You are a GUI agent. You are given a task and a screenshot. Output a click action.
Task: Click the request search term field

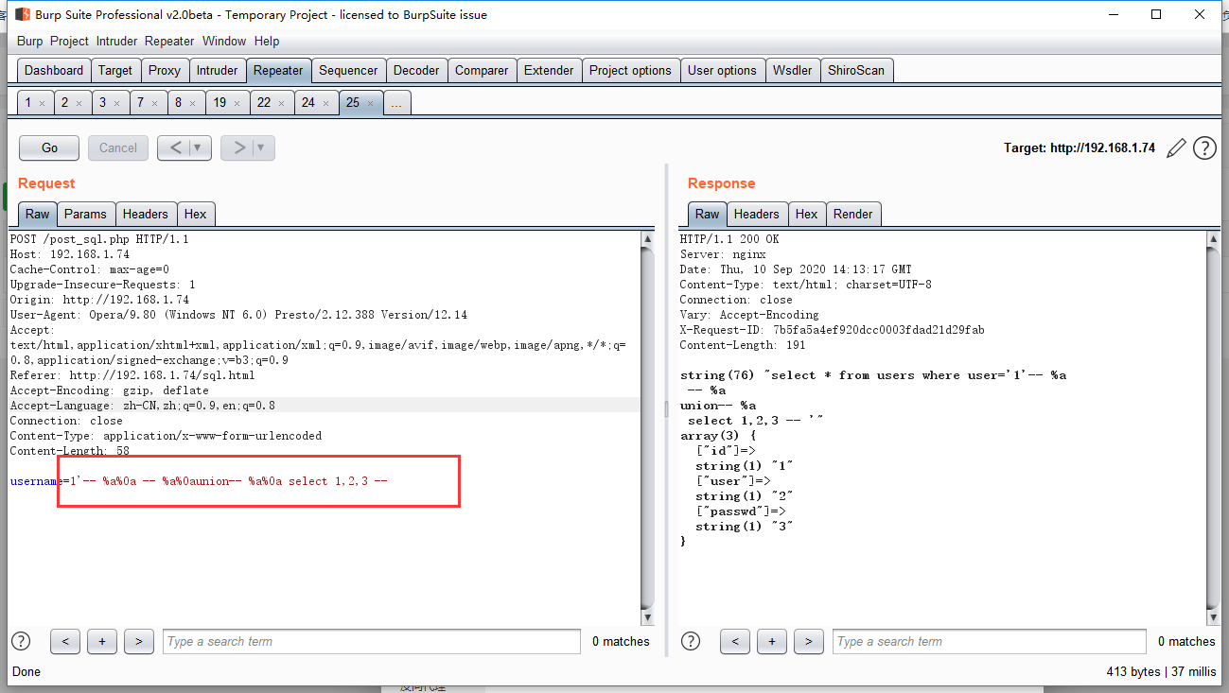[372, 641]
